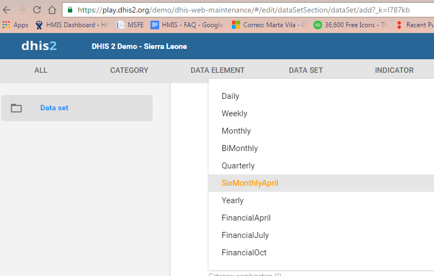Switch to the CATEGORY tab

click(x=129, y=70)
